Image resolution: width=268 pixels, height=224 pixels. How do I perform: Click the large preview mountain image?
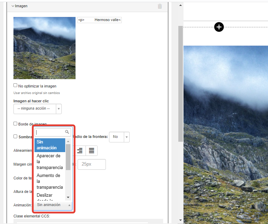click(226, 135)
